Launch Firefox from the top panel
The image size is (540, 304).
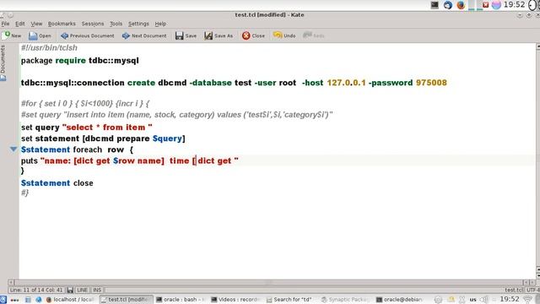coord(461,5)
